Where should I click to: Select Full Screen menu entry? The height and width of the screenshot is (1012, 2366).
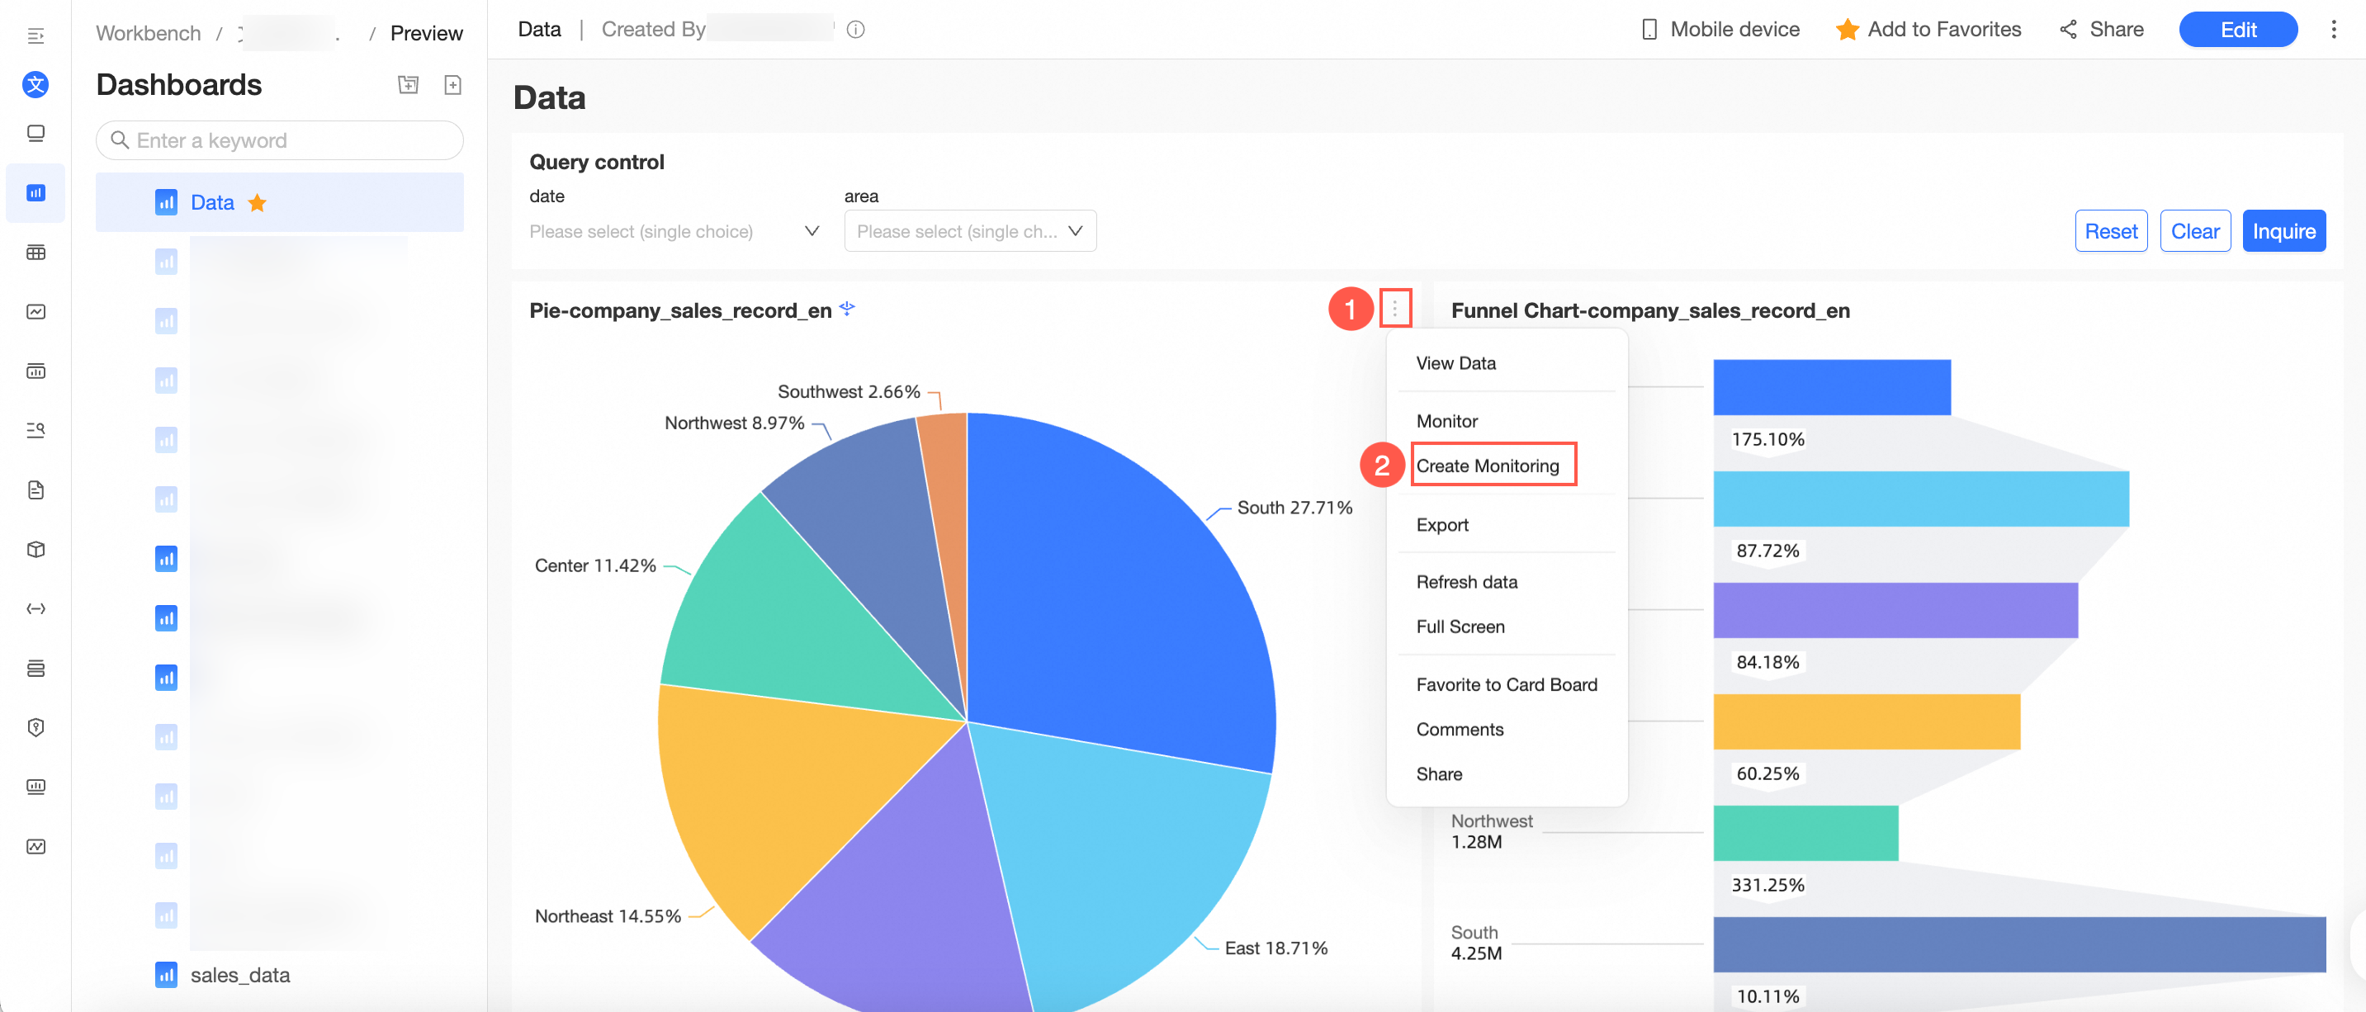[1460, 627]
